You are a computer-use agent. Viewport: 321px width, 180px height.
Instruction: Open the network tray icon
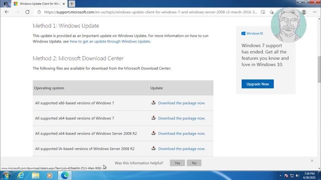coord(292,175)
